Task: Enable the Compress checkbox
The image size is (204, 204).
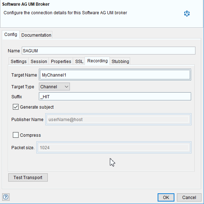Action: tap(16, 135)
